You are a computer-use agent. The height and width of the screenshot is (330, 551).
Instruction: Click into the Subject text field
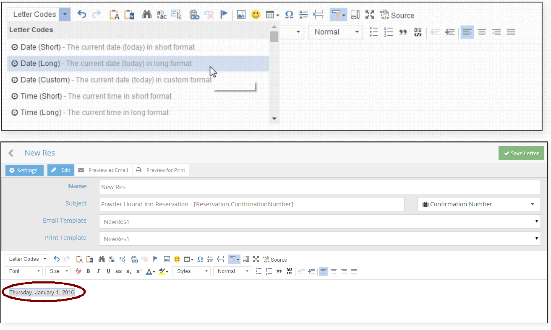[x=251, y=204]
